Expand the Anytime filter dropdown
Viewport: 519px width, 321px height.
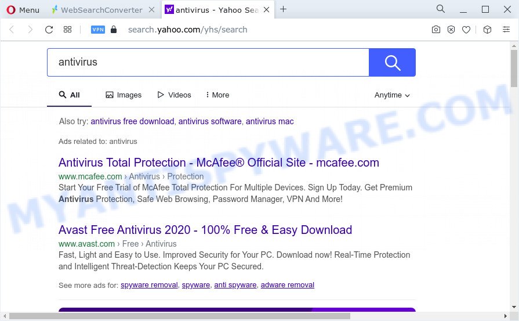tap(392, 95)
